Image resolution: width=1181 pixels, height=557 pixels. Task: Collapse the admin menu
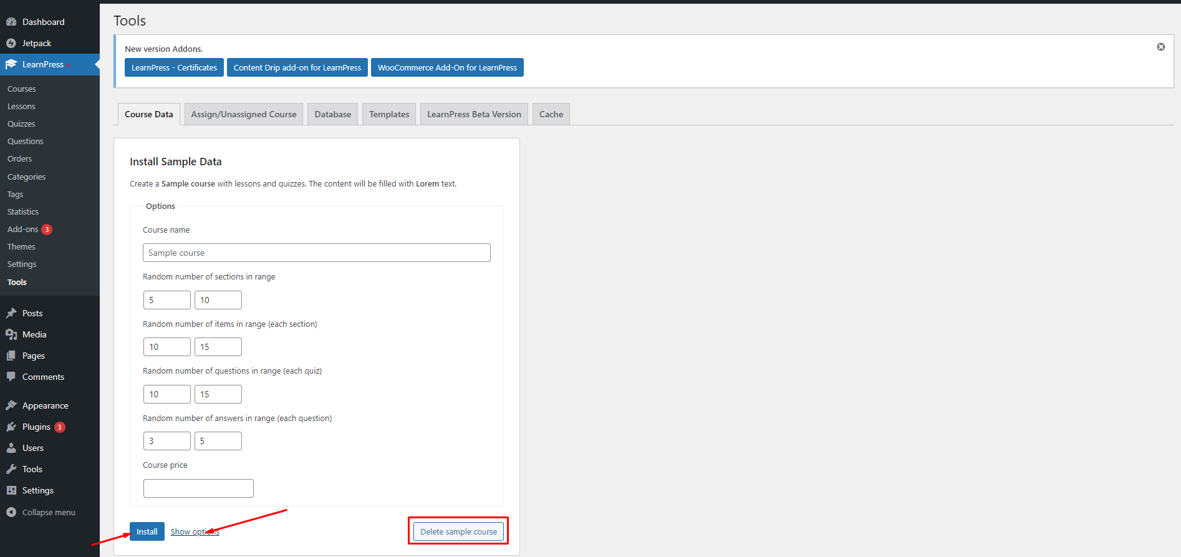click(x=41, y=512)
